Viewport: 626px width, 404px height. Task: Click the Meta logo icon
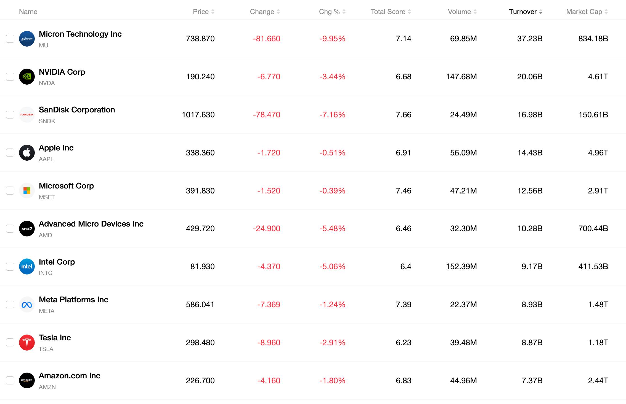pos(27,305)
